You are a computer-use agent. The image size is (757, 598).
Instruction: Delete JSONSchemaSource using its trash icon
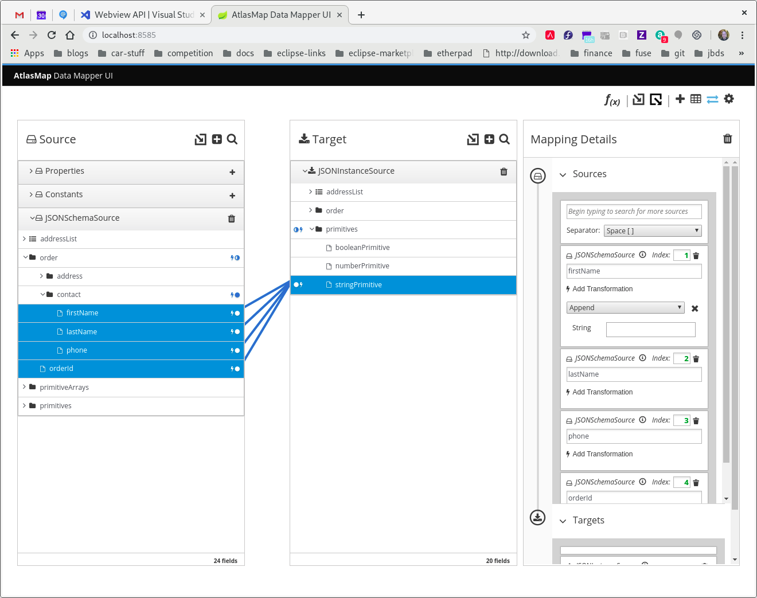231,218
